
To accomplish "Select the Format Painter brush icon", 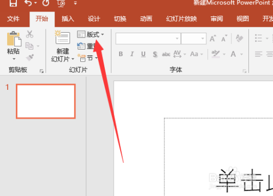I will point(30,58).
